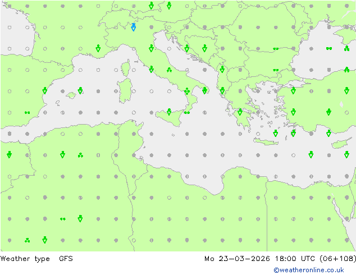Click the drizzle dots in northern Bulgaria
The image size is (356, 275).
[x=276, y=49]
